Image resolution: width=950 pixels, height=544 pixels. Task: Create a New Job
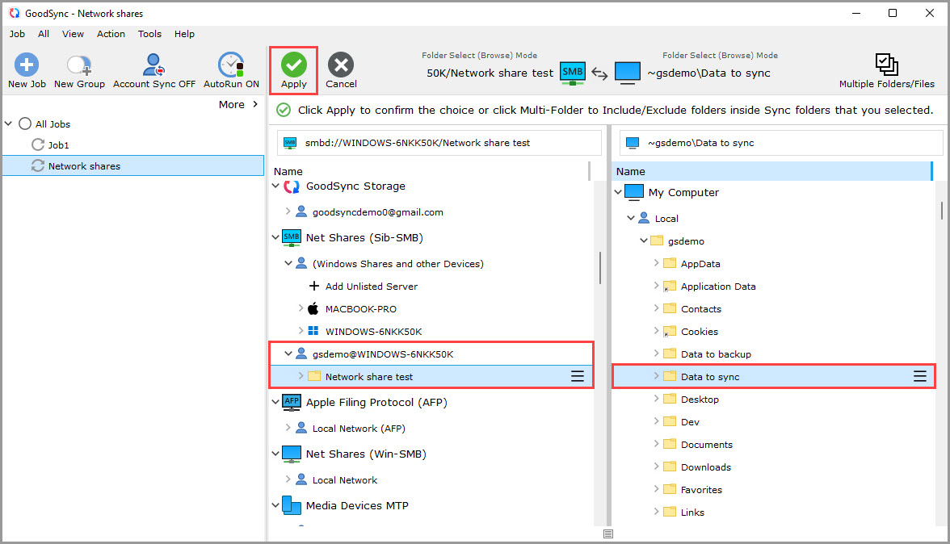26,69
